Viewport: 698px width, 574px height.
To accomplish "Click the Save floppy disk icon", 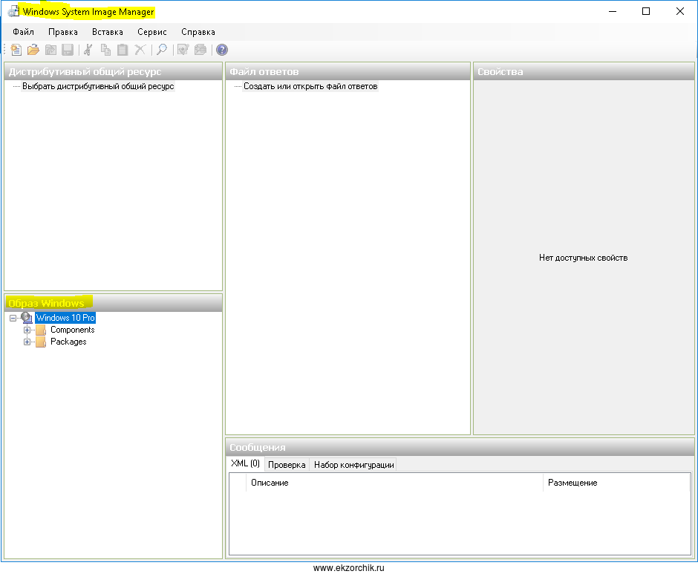I will 68,50.
